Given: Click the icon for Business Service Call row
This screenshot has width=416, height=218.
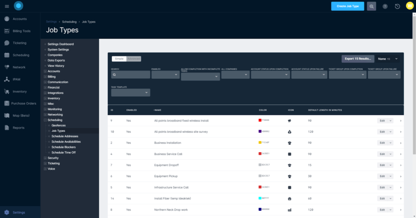Looking at the screenshot, I should (289, 154).
